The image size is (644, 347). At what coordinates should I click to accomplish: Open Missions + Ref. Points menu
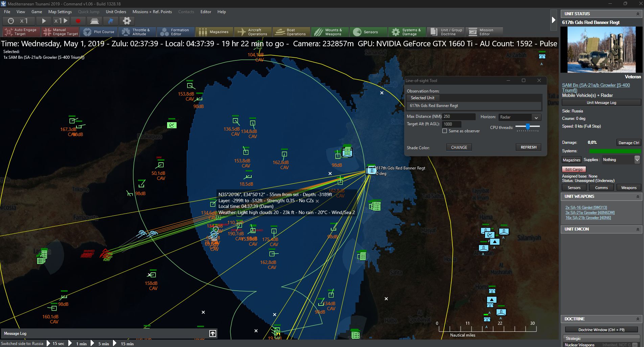click(x=152, y=11)
